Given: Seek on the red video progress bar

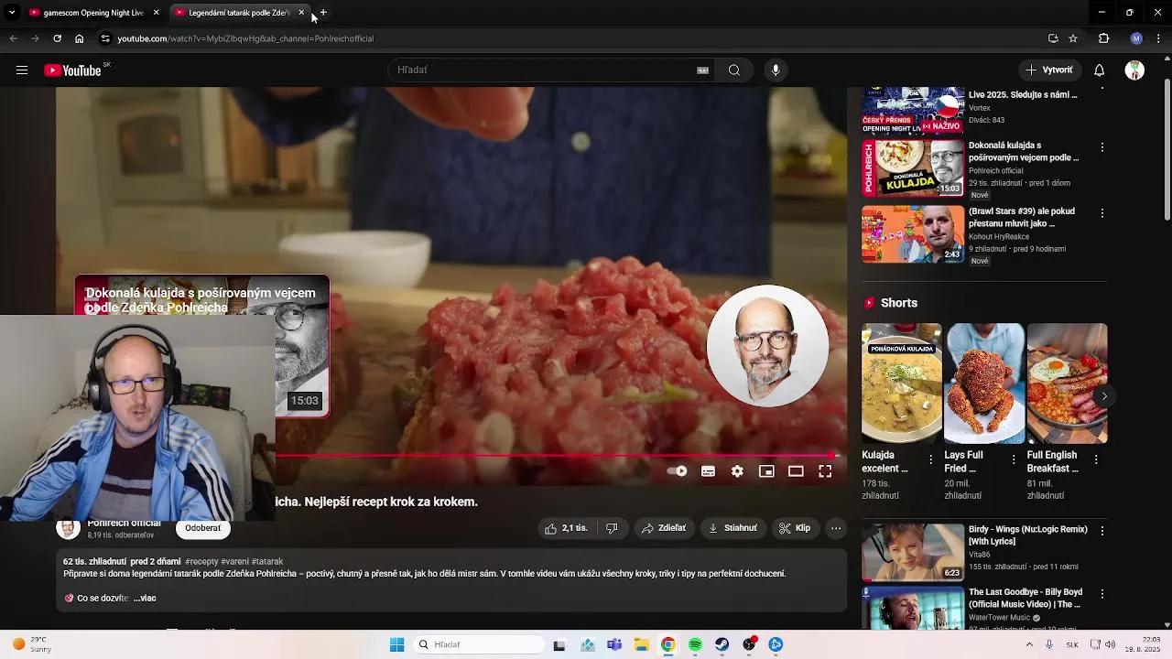Looking at the screenshot, I should coord(556,455).
